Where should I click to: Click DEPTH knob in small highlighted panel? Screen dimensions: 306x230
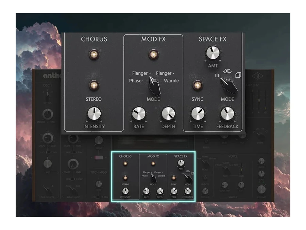coord(160,191)
